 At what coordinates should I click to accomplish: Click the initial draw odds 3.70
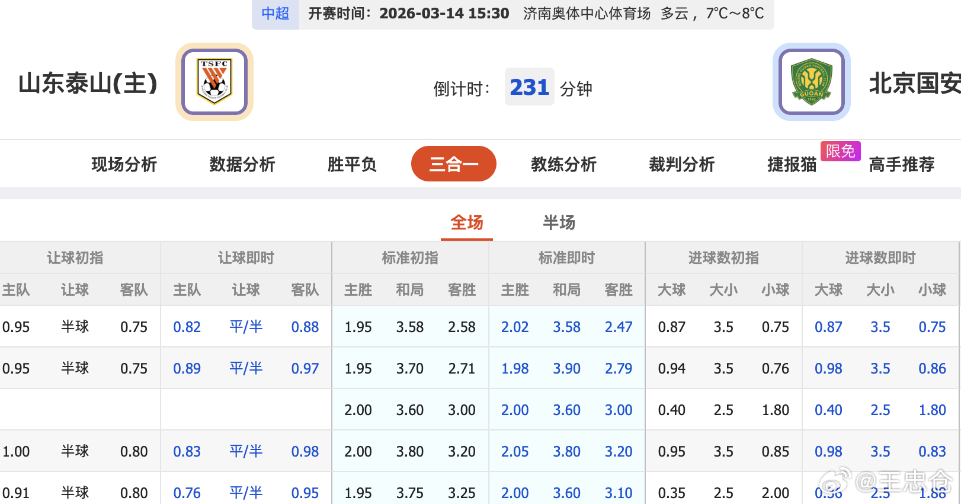(x=410, y=369)
